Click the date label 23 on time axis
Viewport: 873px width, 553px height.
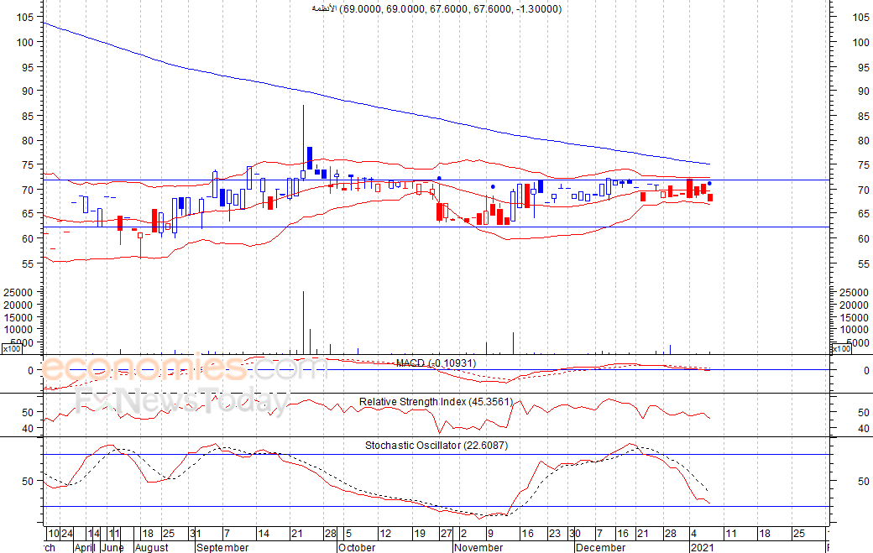pos(555,534)
